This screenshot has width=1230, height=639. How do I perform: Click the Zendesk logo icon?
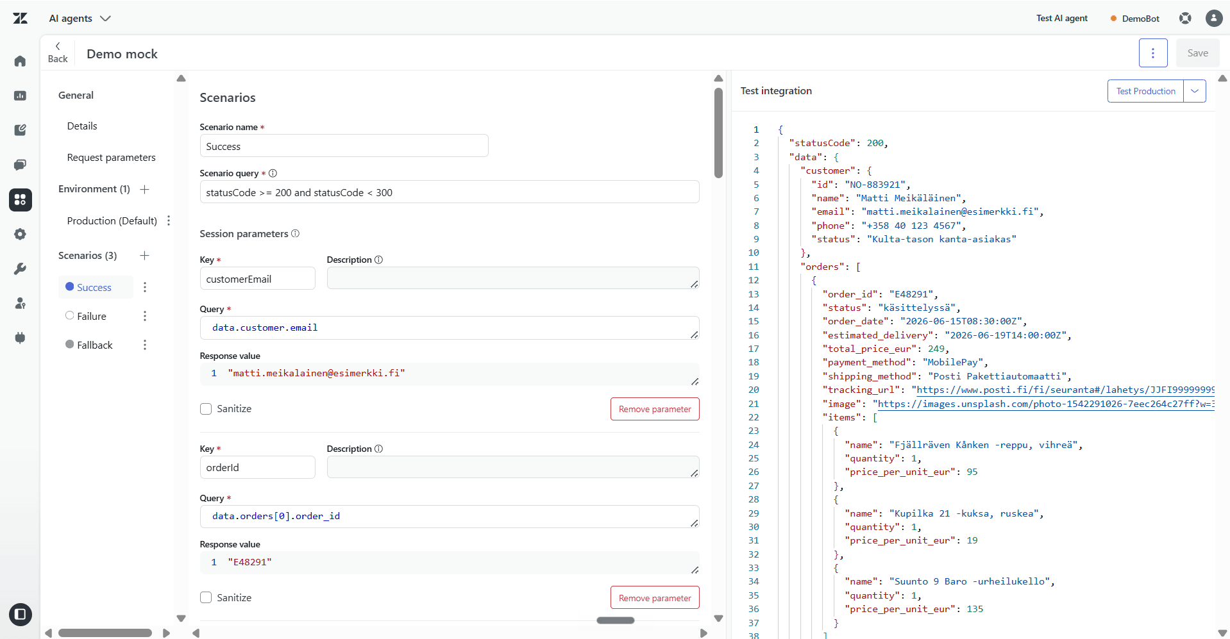pos(21,19)
